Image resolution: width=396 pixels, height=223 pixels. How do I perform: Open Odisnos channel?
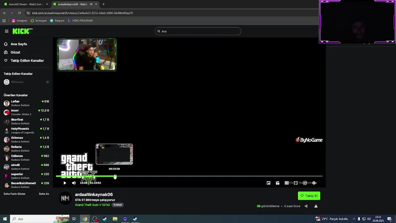(26, 158)
